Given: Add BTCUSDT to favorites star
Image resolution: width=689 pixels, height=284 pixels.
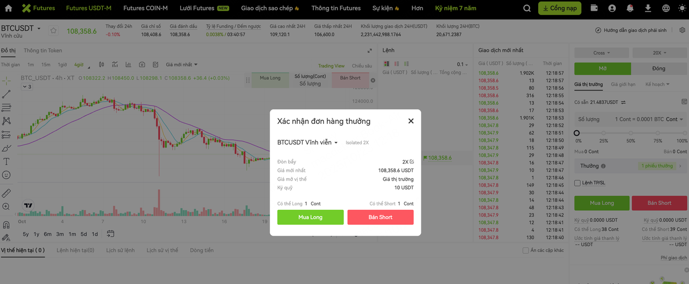Looking at the screenshot, I should [53, 31].
